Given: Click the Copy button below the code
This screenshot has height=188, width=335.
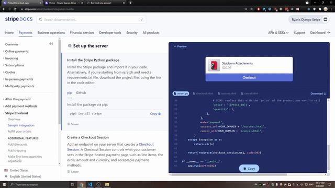Looking at the screenshot, I should pos(249,168).
